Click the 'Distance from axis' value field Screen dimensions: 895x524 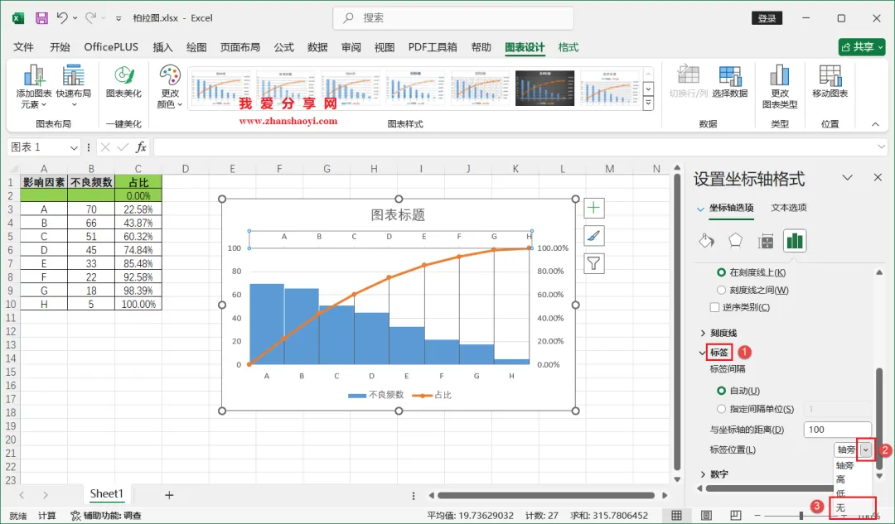click(x=837, y=430)
